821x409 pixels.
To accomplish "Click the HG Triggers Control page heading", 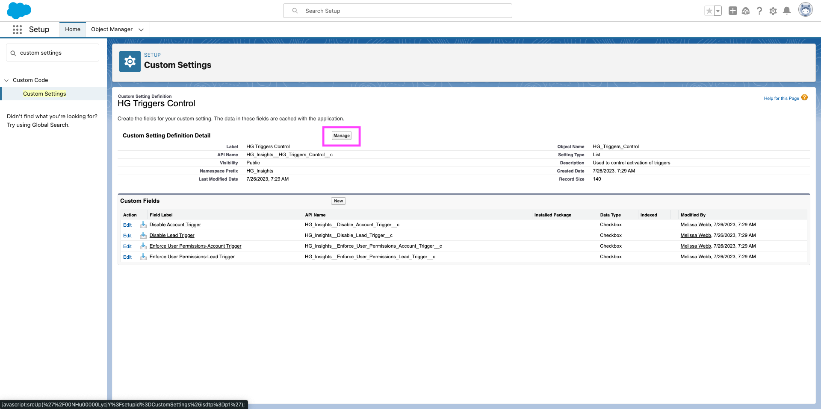I will click(157, 104).
